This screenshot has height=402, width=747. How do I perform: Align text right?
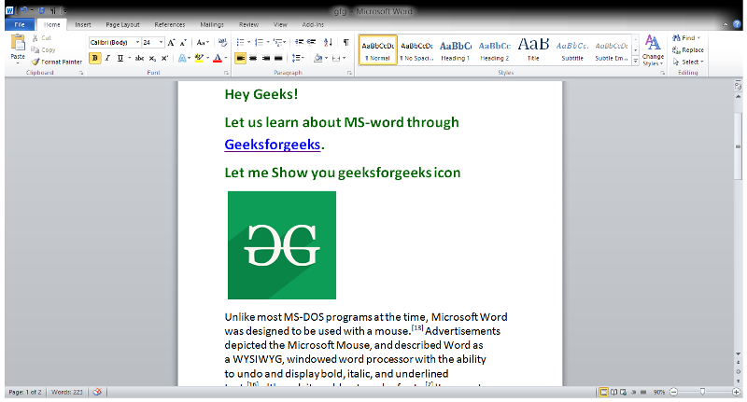point(266,58)
